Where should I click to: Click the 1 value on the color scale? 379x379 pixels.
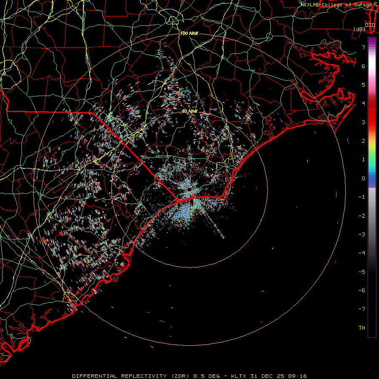[x=363, y=160]
